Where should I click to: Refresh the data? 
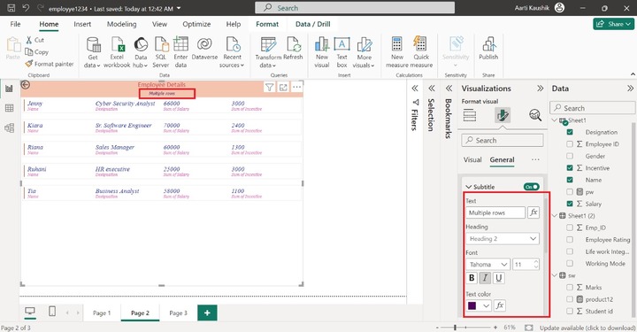coord(293,49)
